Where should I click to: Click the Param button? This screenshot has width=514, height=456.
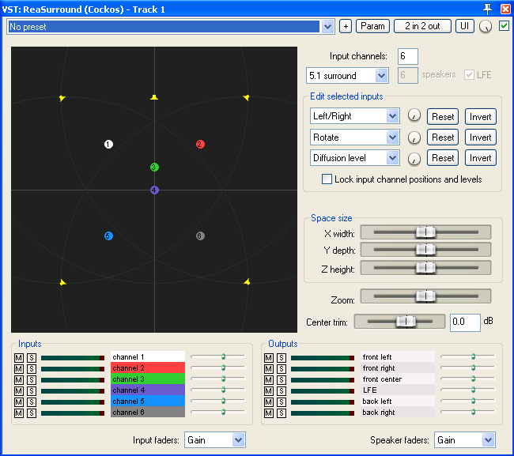pyautogui.click(x=372, y=26)
